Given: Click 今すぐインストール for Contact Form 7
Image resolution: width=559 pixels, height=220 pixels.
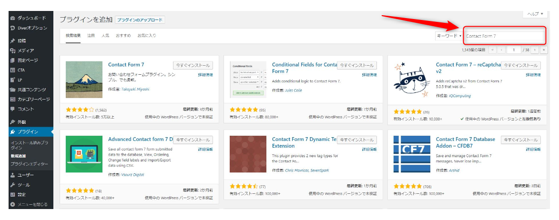Looking at the screenshot, I should click(x=193, y=66).
